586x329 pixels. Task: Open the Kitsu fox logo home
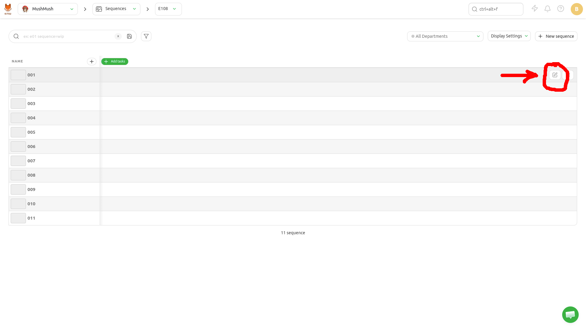(8, 9)
